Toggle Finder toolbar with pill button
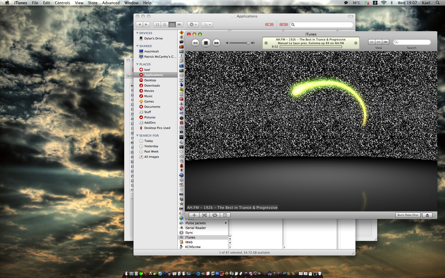This screenshot has width=445, height=278. click(x=351, y=16)
